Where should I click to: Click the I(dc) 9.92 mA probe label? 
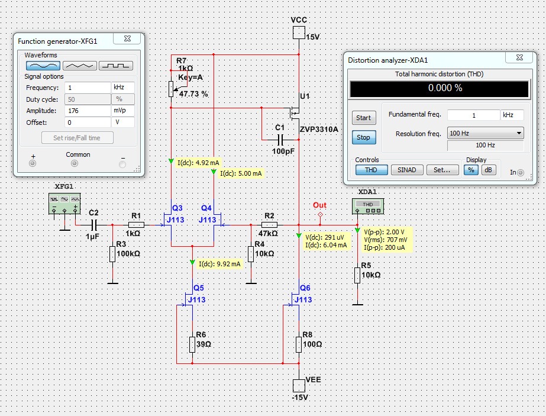tap(219, 264)
